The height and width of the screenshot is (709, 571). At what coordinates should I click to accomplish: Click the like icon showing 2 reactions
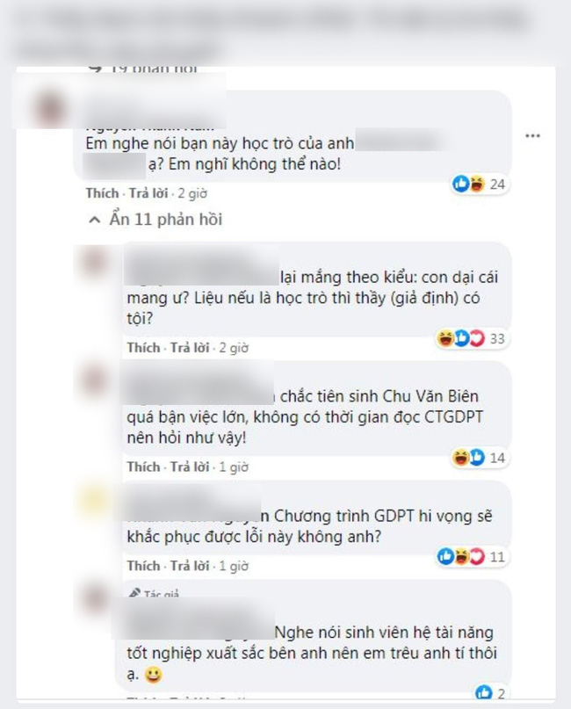tap(483, 692)
